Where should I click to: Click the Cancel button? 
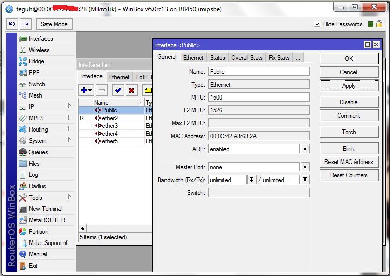[349, 72]
